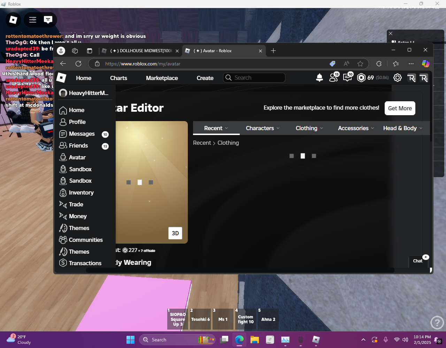Click the browser horizontal scrollbar
Screen dimensions: 446x348
click(x=240, y=270)
